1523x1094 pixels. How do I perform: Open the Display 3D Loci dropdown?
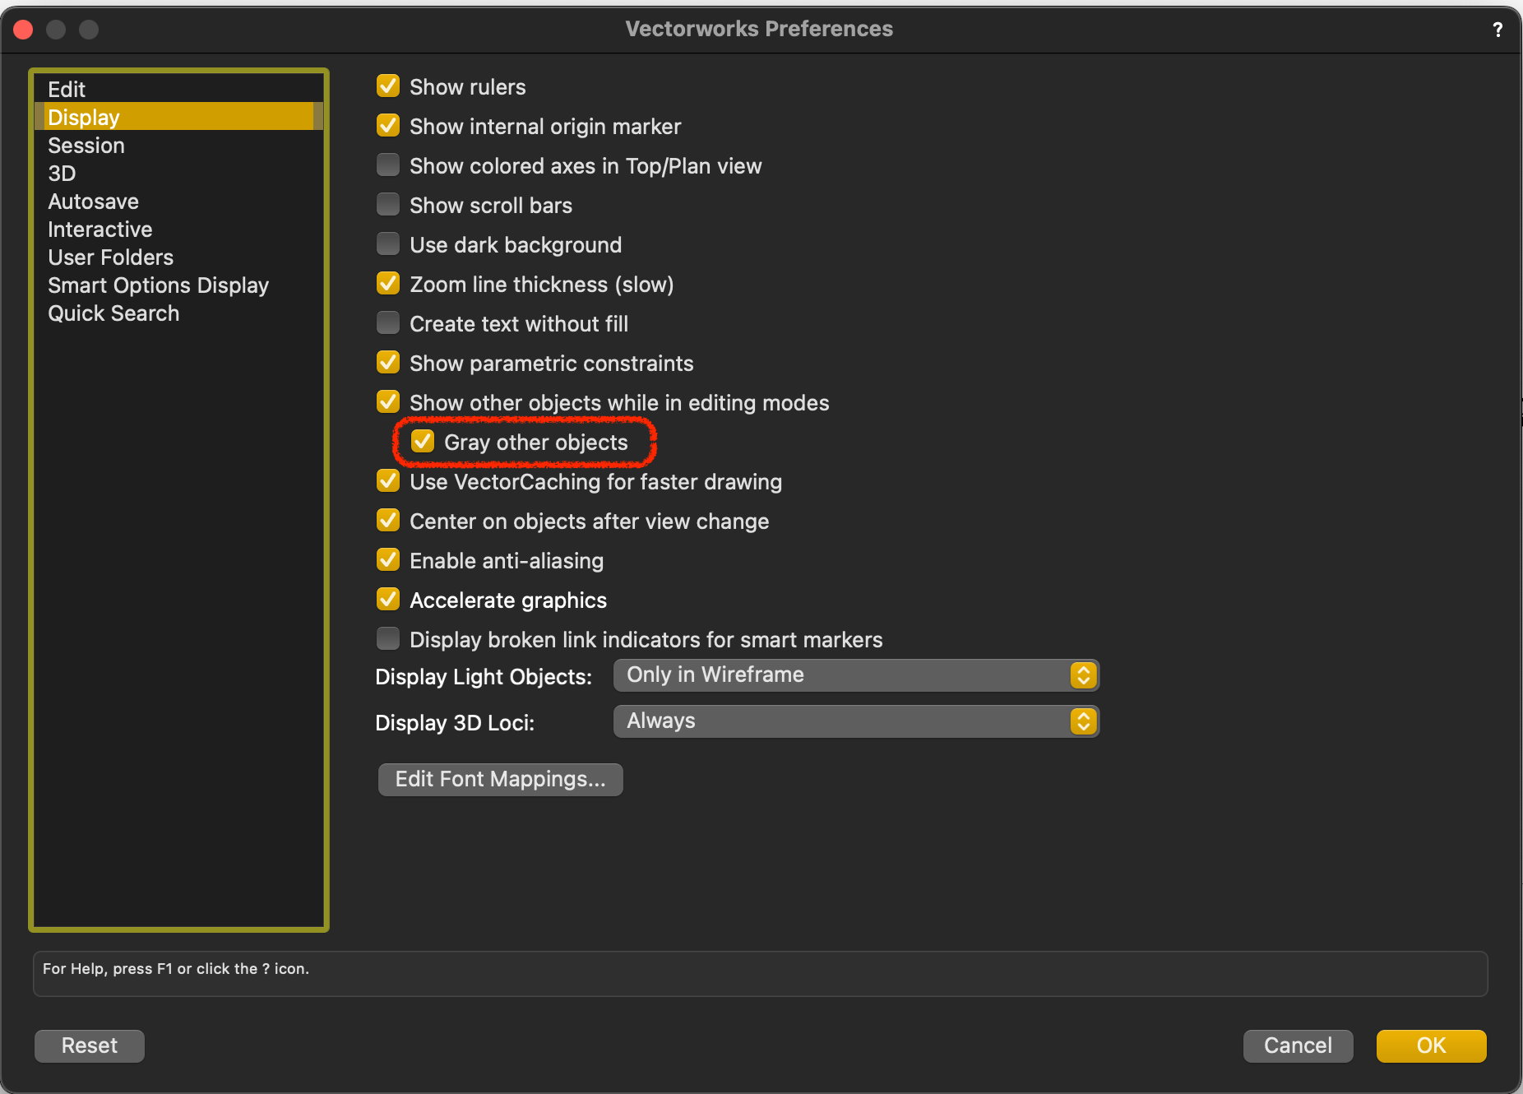pyautogui.click(x=855, y=721)
